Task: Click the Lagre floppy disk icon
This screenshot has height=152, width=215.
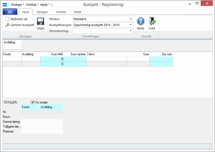Action: (x=41, y=22)
